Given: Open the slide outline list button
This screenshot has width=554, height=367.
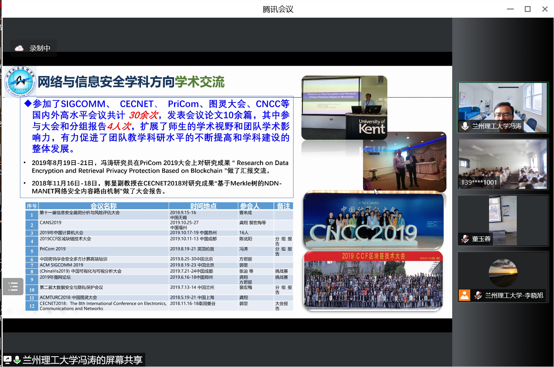Looking at the screenshot, I should point(13,286).
